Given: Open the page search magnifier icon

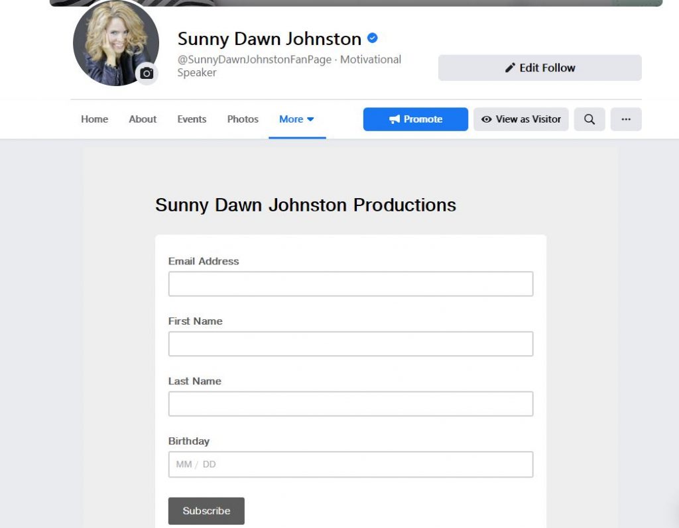Looking at the screenshot, I should 589,119.
